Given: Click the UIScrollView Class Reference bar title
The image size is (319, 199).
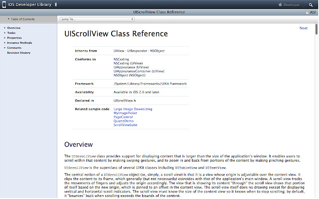Looking at the screenshot, I should [x=159, y=12].
